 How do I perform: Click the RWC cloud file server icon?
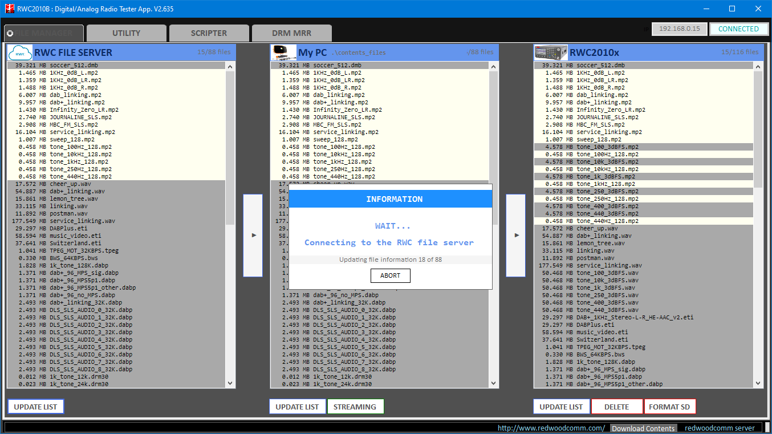point(20,52)
